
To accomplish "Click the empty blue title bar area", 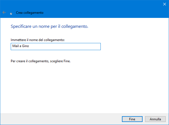I will [96, 8].
